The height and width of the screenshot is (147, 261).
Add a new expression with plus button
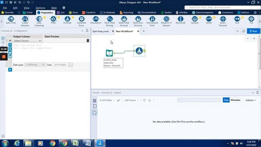pyautogui.click(x=10, y=69)
